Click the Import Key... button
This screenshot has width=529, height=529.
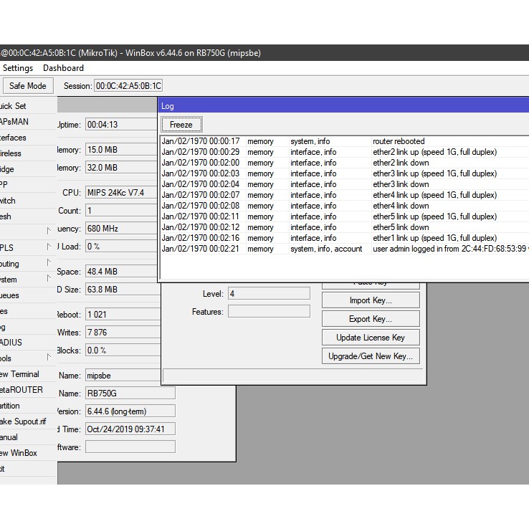tap(370, 300)
